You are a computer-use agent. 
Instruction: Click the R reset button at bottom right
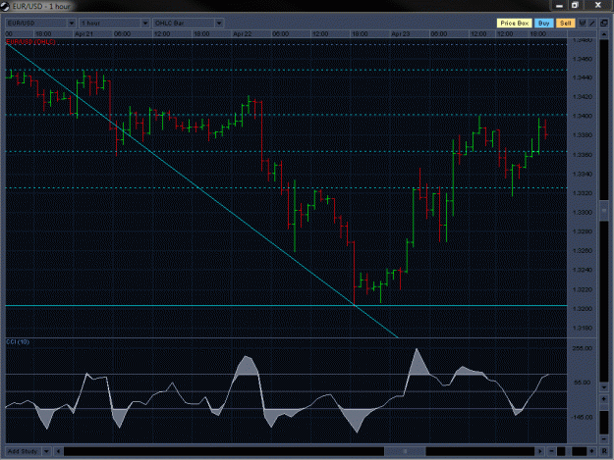click(604, 451)
